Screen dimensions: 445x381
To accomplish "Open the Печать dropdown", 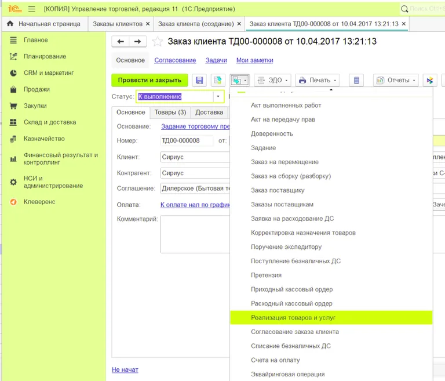I will point(318,80).
